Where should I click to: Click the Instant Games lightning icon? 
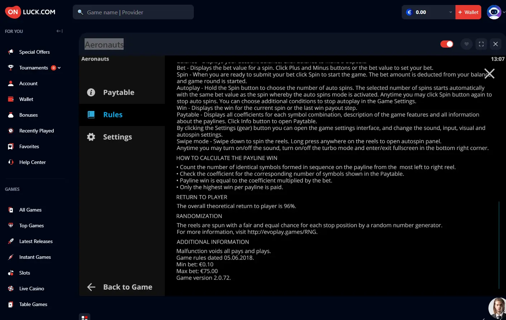[11, 257]
